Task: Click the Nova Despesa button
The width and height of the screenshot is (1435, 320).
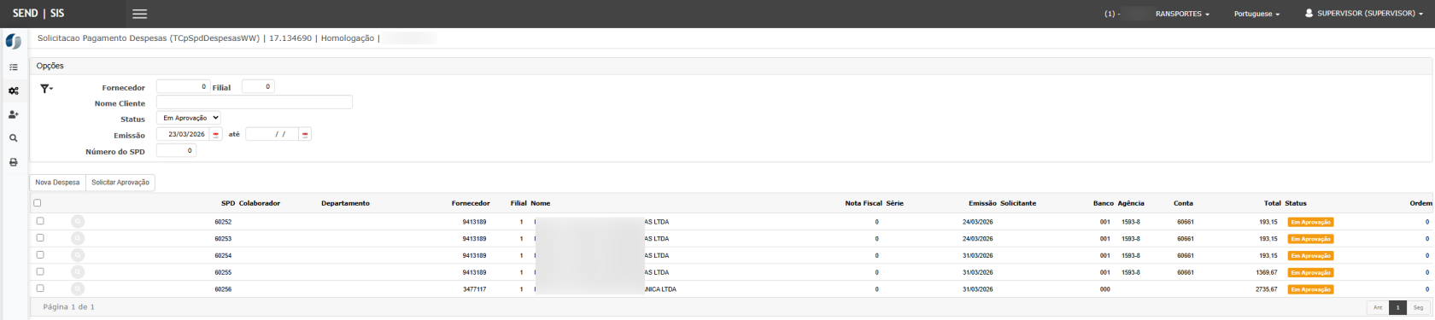Action: [x=57, y=183]
